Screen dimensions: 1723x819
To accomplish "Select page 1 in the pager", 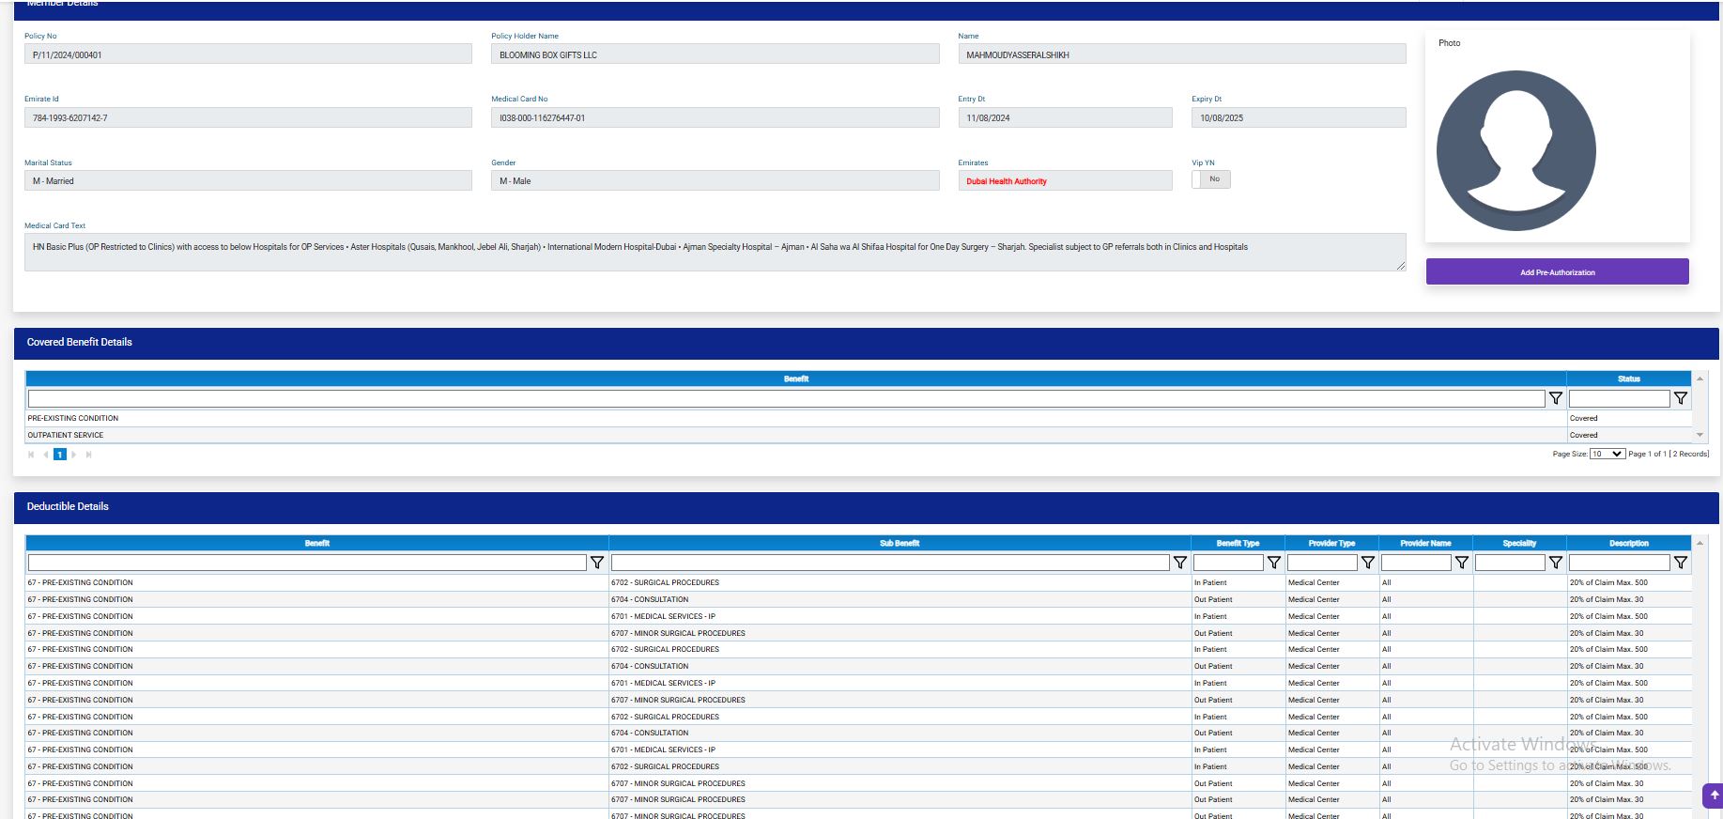I will (60, 455).
